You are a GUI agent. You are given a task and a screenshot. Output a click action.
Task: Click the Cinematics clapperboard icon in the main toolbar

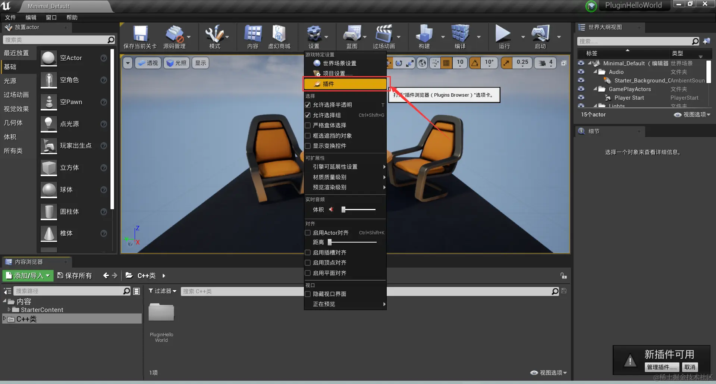[x=384, y=34]
